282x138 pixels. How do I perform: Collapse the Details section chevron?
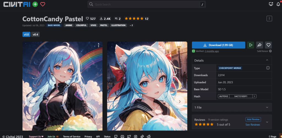point(267,60)
